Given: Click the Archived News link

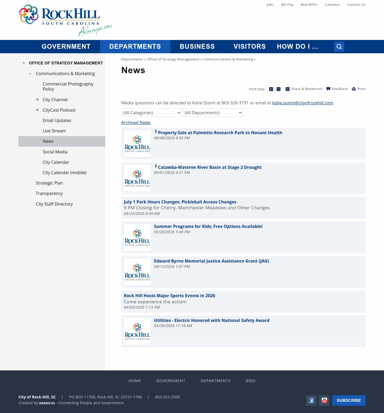Looking at the screenshot, I should 136,122.
